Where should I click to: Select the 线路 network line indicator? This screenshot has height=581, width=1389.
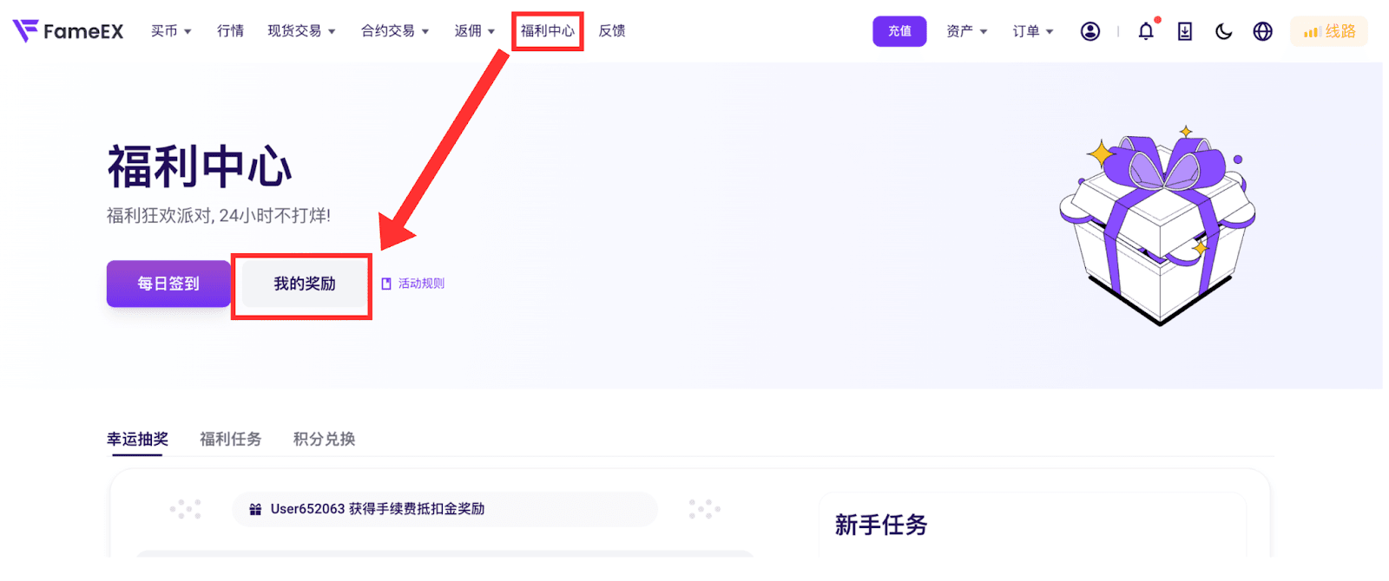point(1329,31)
